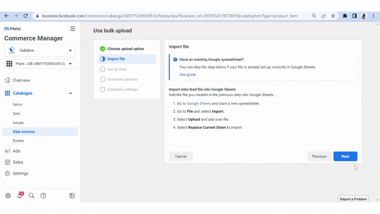The image size is (380, 214).
Task: Open the Google Sheets link
Action: [199, 104]
